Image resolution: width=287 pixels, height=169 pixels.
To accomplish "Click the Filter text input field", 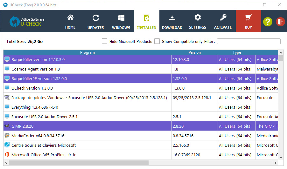I will point(248,41).
